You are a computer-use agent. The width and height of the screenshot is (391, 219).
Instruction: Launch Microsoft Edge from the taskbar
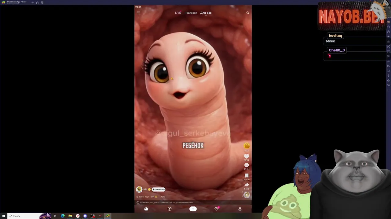click(63, 216)
